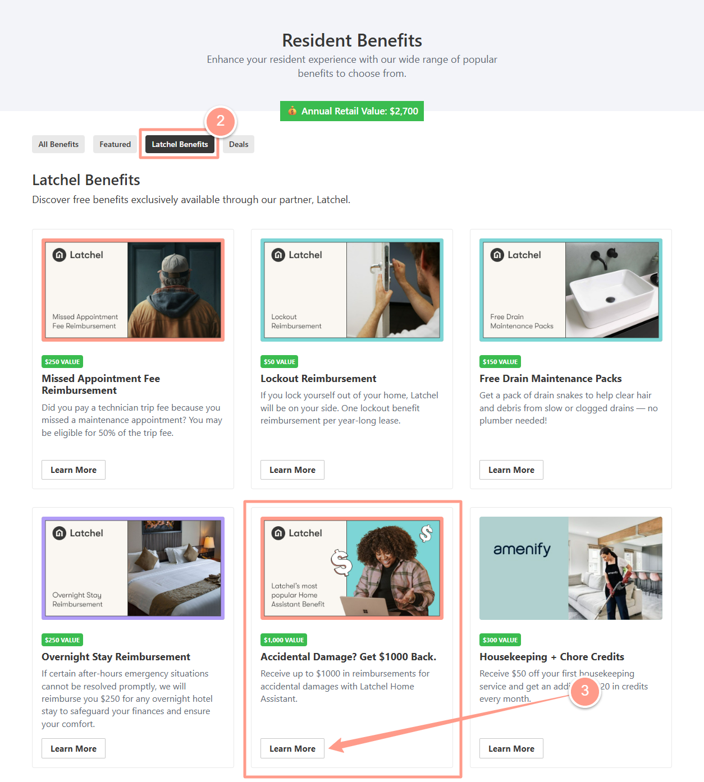The height and width of the screenshot is (782, 704).
Task: Open the Home Assistant Benefit card image
Action: 352,568
